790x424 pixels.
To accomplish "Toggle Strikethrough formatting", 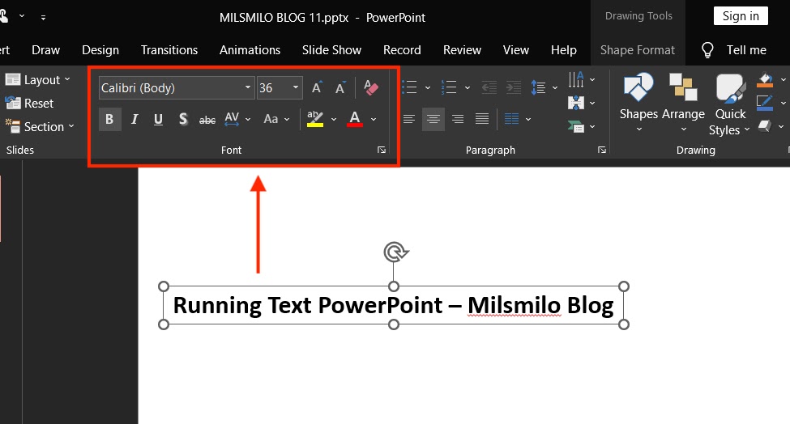I will (x=207, y=120).
